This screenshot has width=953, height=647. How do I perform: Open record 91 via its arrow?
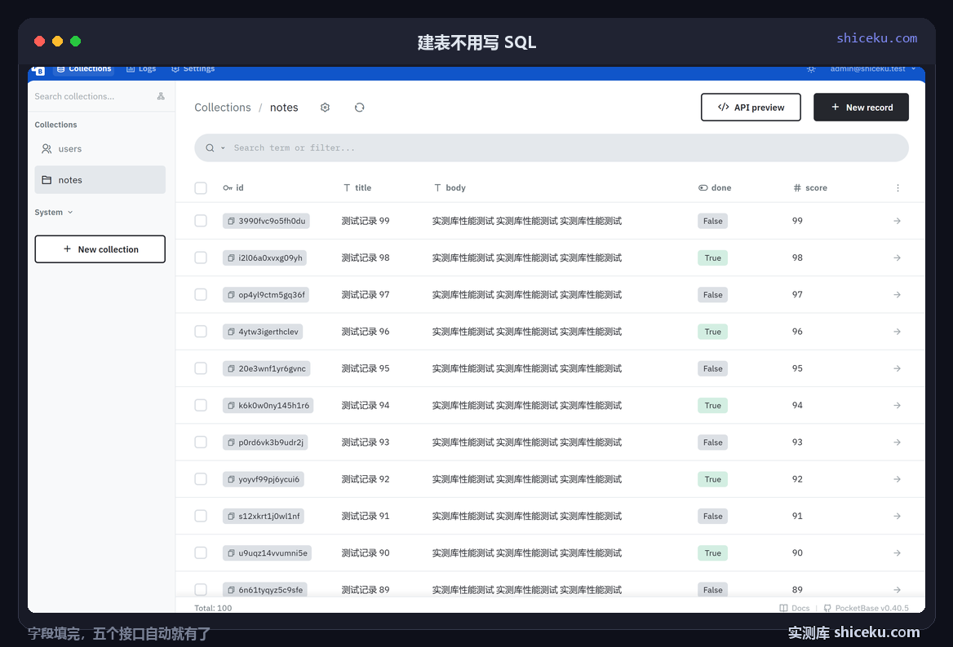click(897, 517)
